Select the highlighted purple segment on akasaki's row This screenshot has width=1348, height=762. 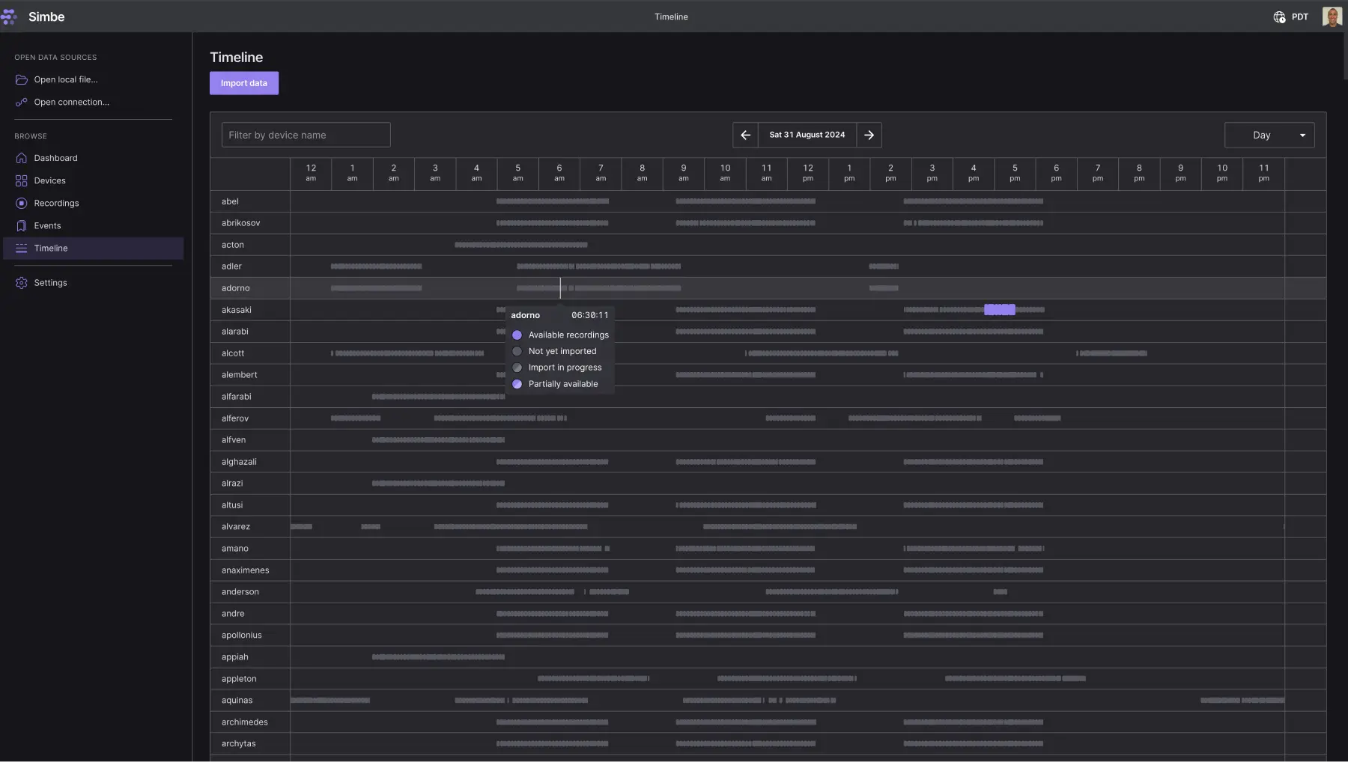coord(1000,309)
